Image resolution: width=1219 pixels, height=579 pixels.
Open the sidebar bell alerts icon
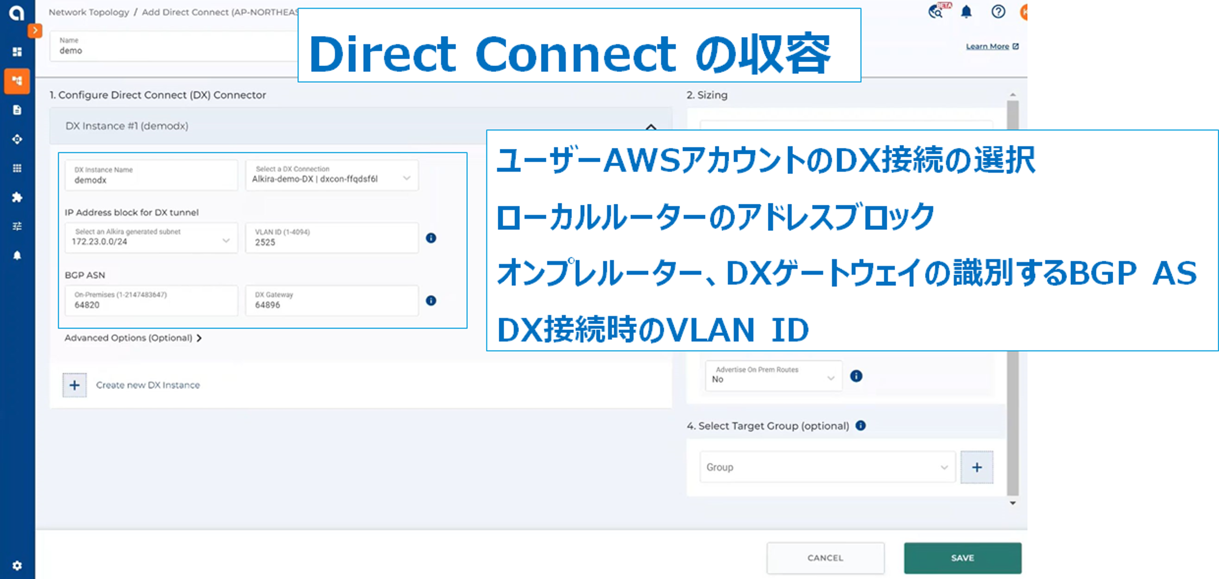coord(17,256)
